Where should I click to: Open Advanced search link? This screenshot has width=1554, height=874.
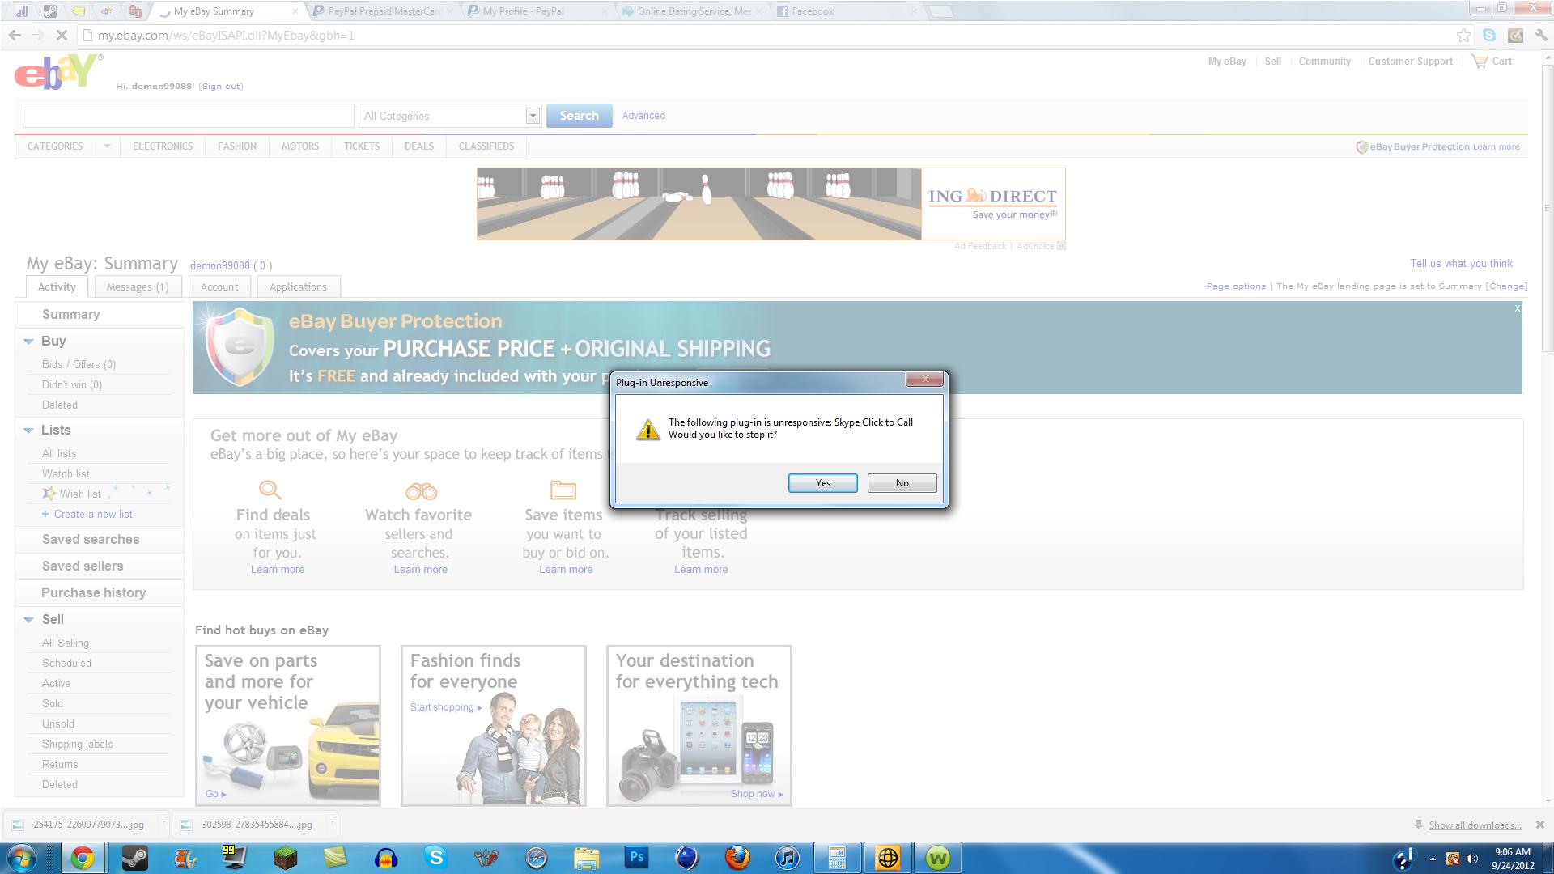pos(643,116)
